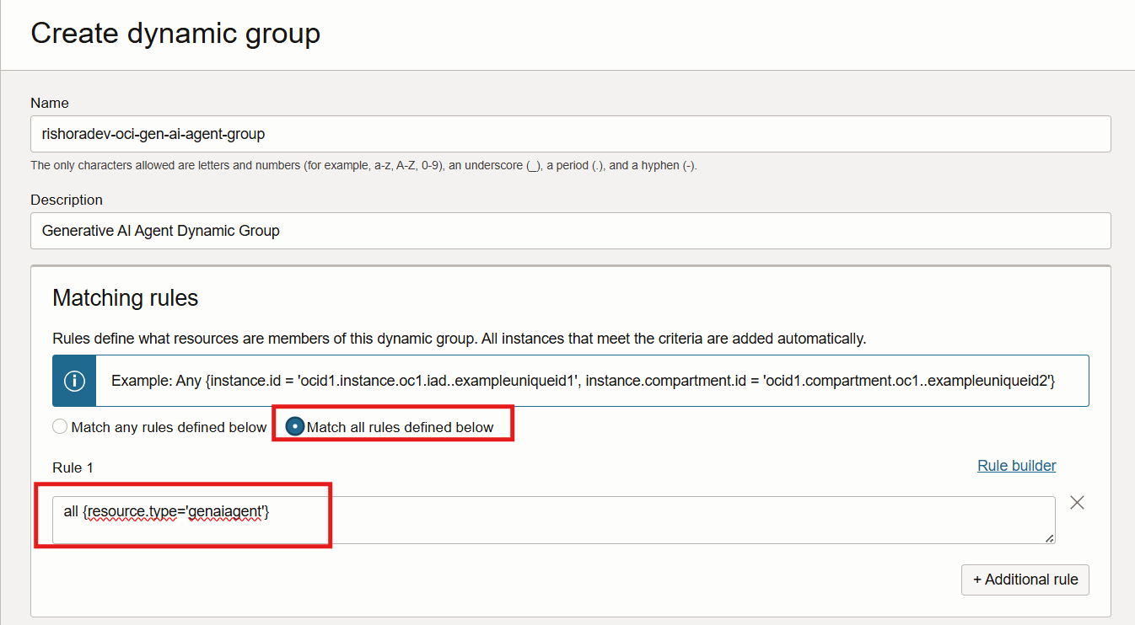Click the 'Match any rules defined below' label text
Image resolution: width=1135 pixels, height=625 pixels.
[x=169, y=427]
